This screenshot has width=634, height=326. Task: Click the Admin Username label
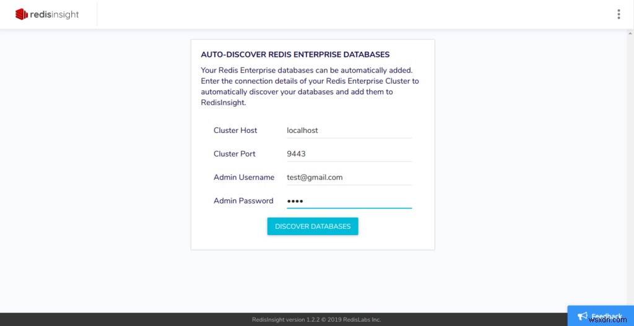[x=244, y=178]
